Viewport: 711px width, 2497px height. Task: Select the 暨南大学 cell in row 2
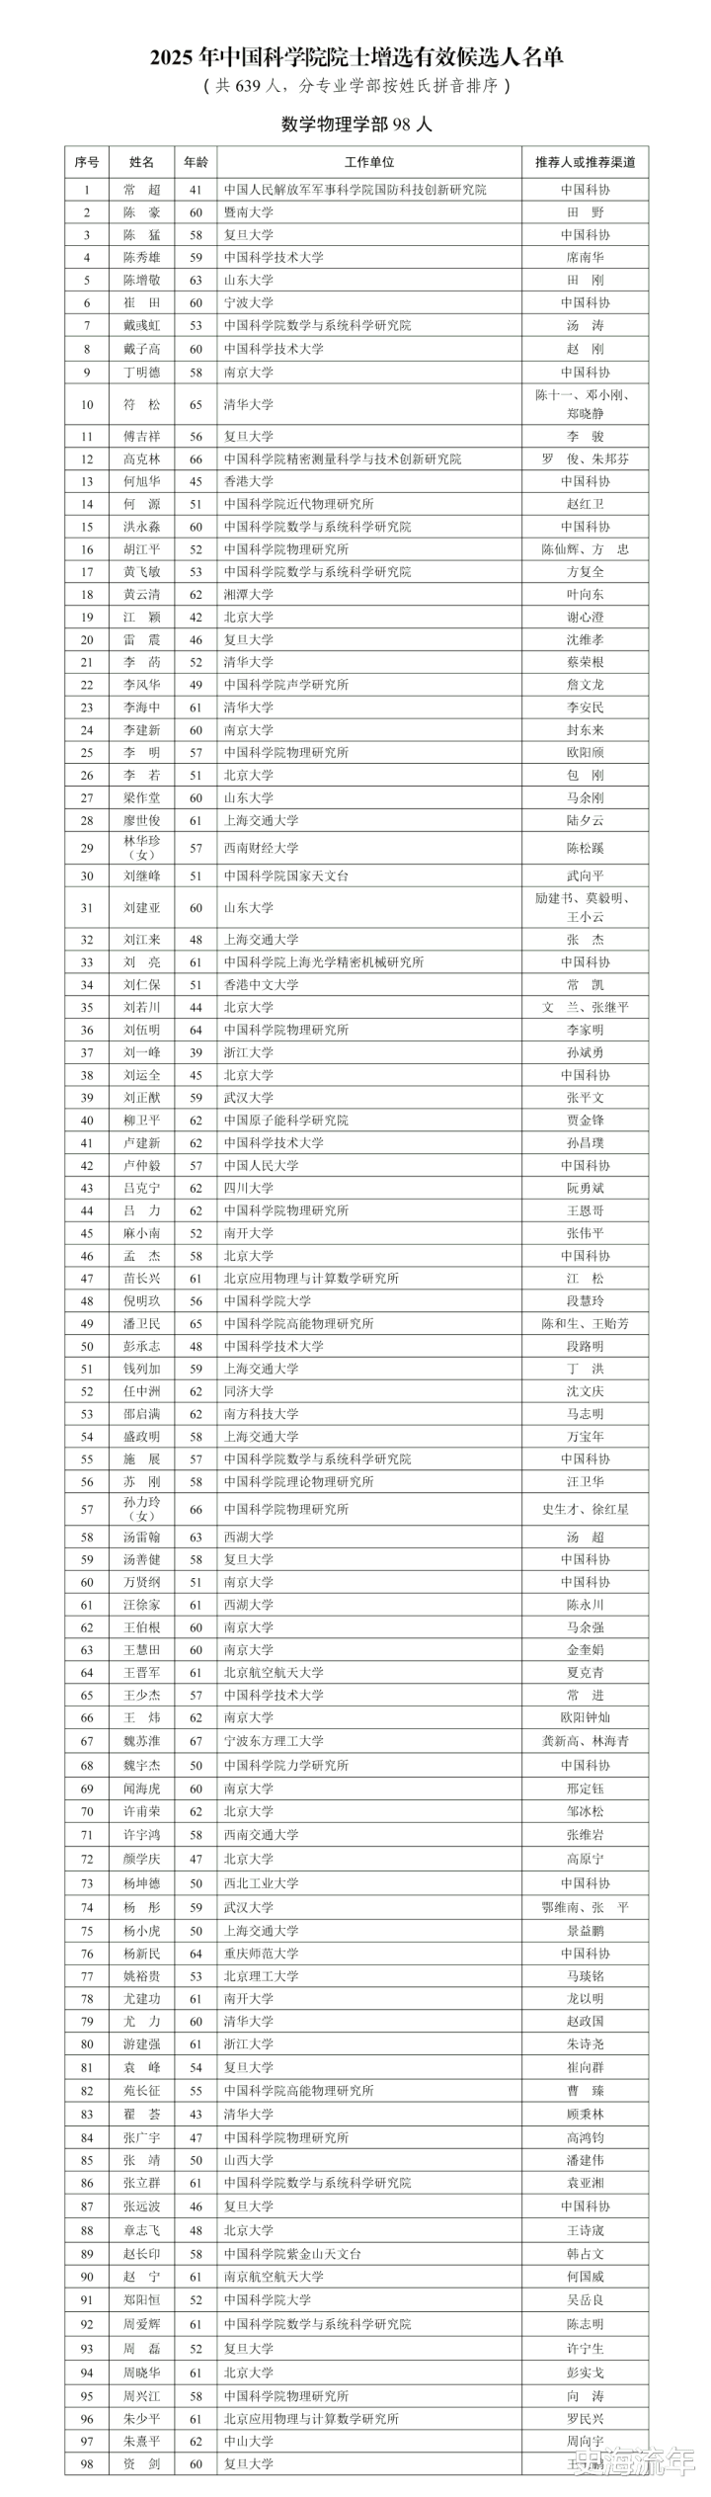click(x=249, y=212)
